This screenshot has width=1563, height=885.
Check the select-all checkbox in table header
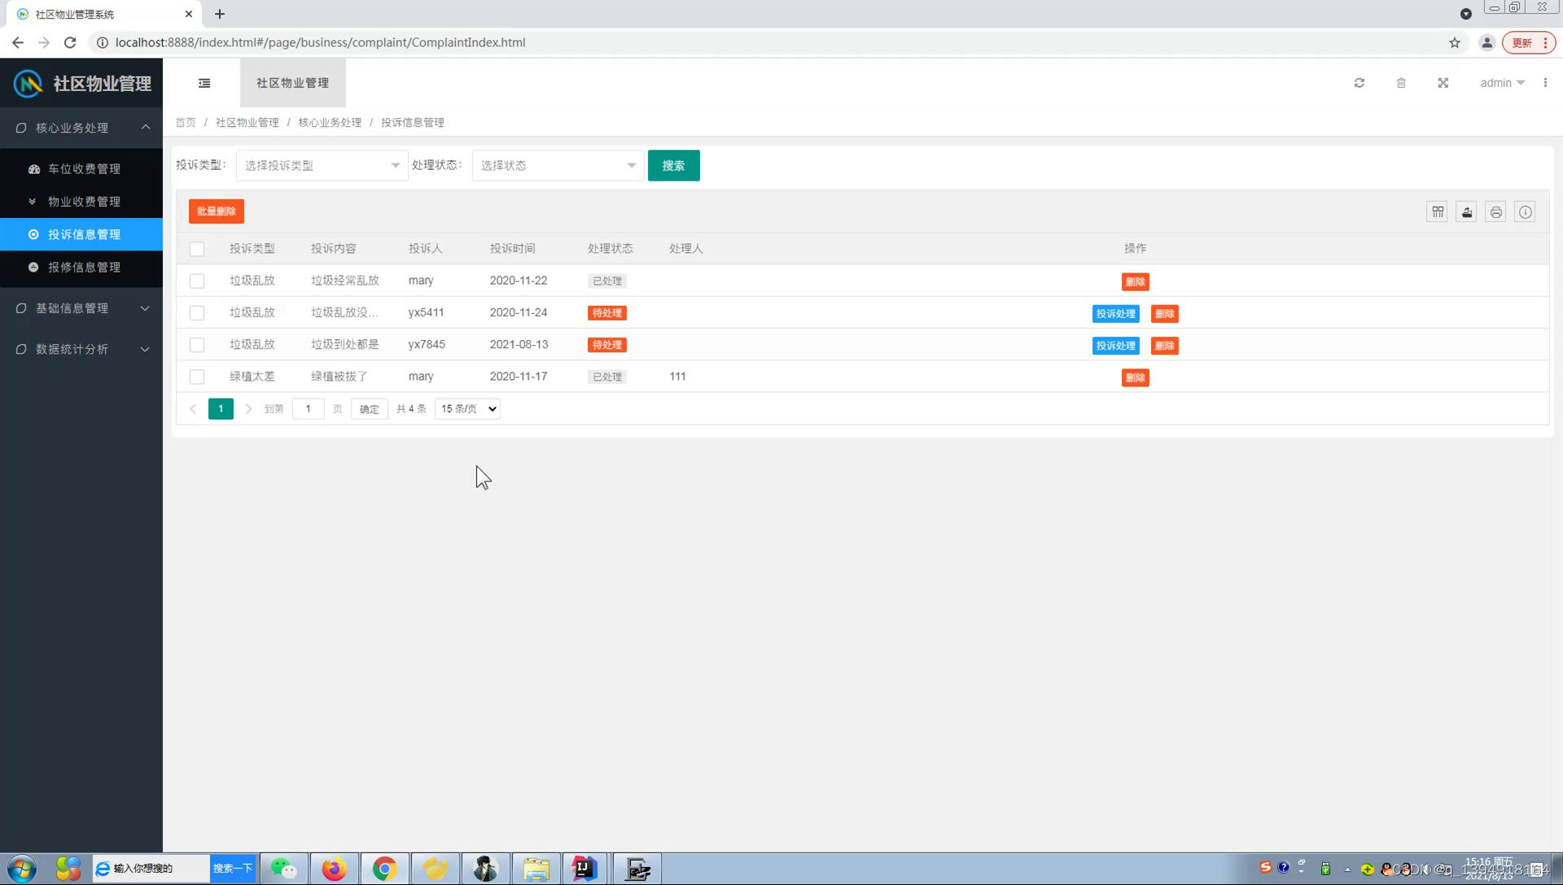(x=197, y=249)
